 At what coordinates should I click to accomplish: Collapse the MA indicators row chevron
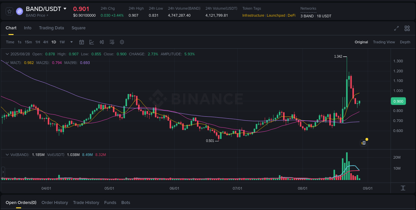click(x=7, y=63)
